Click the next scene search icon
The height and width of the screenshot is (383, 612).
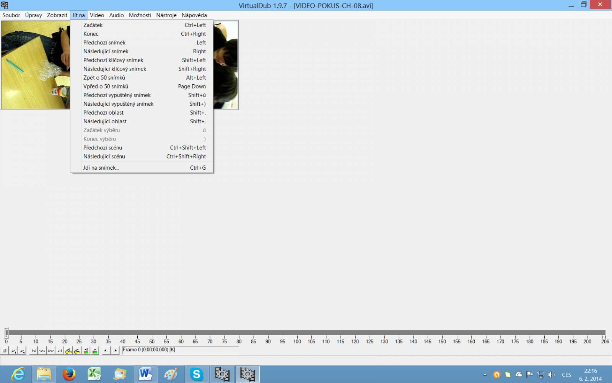coord(95,350)
